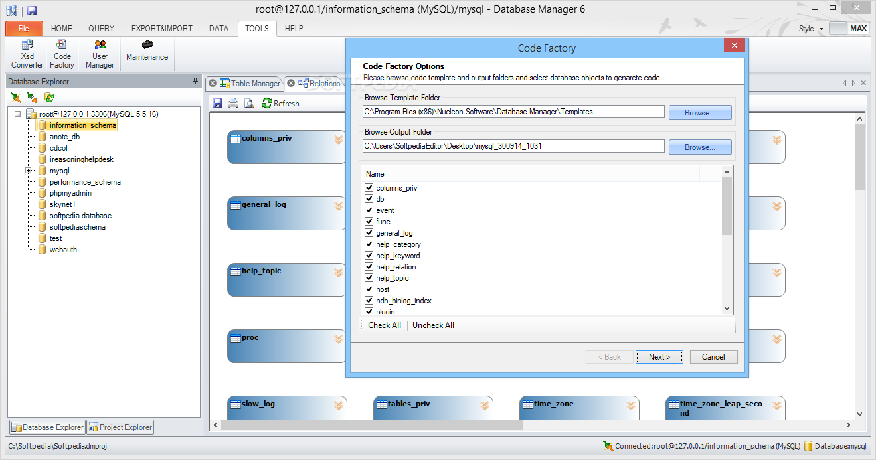The height and width of the screenshot is (460, 876).
Task: Click the table icon on columns_priv box
Action: click(235, 139)
